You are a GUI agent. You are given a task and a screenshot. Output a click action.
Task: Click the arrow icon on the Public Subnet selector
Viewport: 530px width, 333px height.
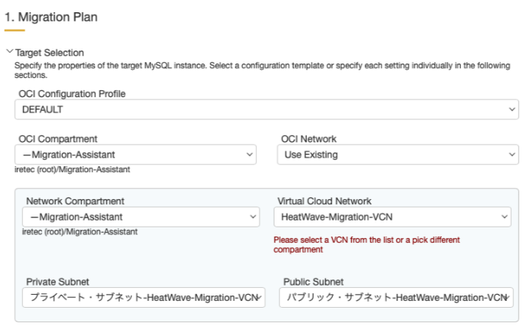(509, 297)
